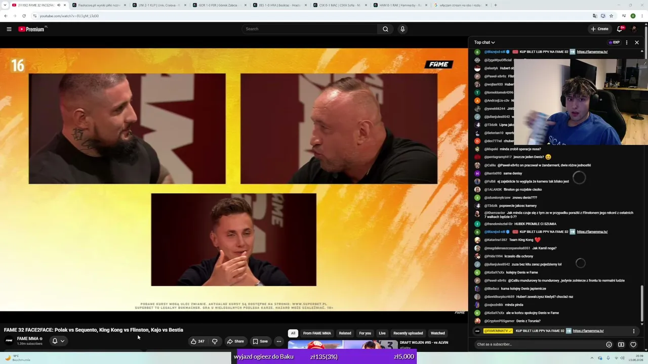Open more actions below the video

[278, 341]
